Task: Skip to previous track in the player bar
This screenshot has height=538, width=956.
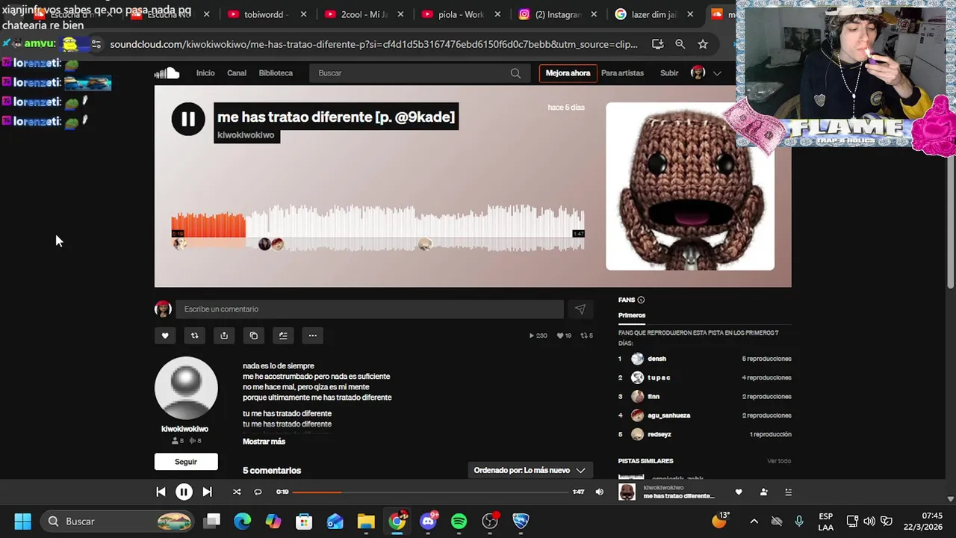Action: (161, 492)
